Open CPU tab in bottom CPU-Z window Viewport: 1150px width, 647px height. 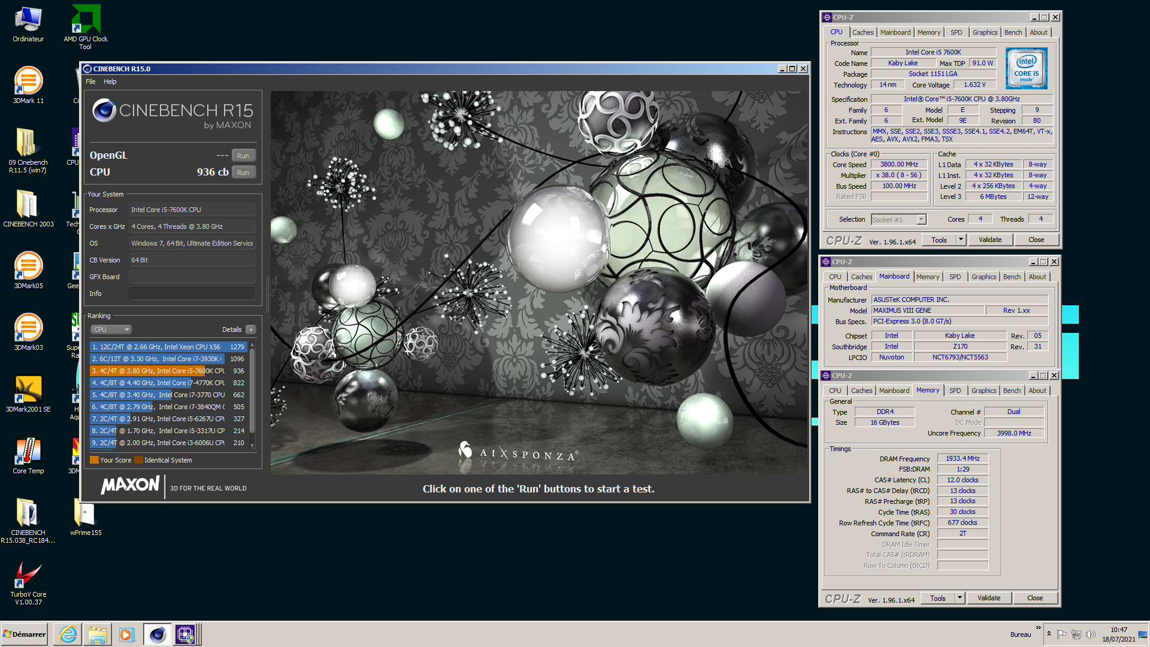(835, 391)
